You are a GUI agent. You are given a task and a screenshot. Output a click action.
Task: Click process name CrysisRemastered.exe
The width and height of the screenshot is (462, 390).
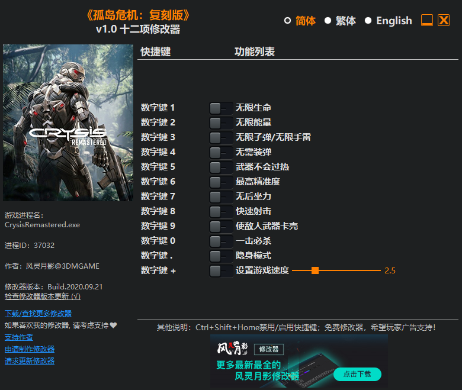pos(42,225)
